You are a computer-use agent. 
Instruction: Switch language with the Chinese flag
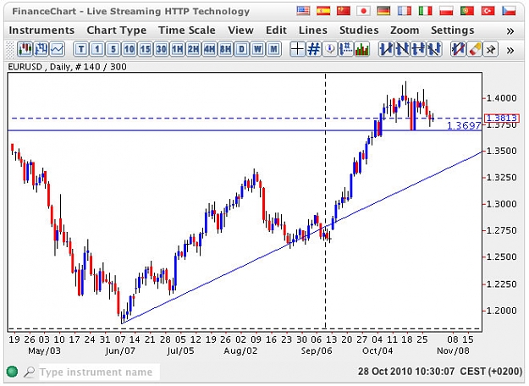[344, 11]
